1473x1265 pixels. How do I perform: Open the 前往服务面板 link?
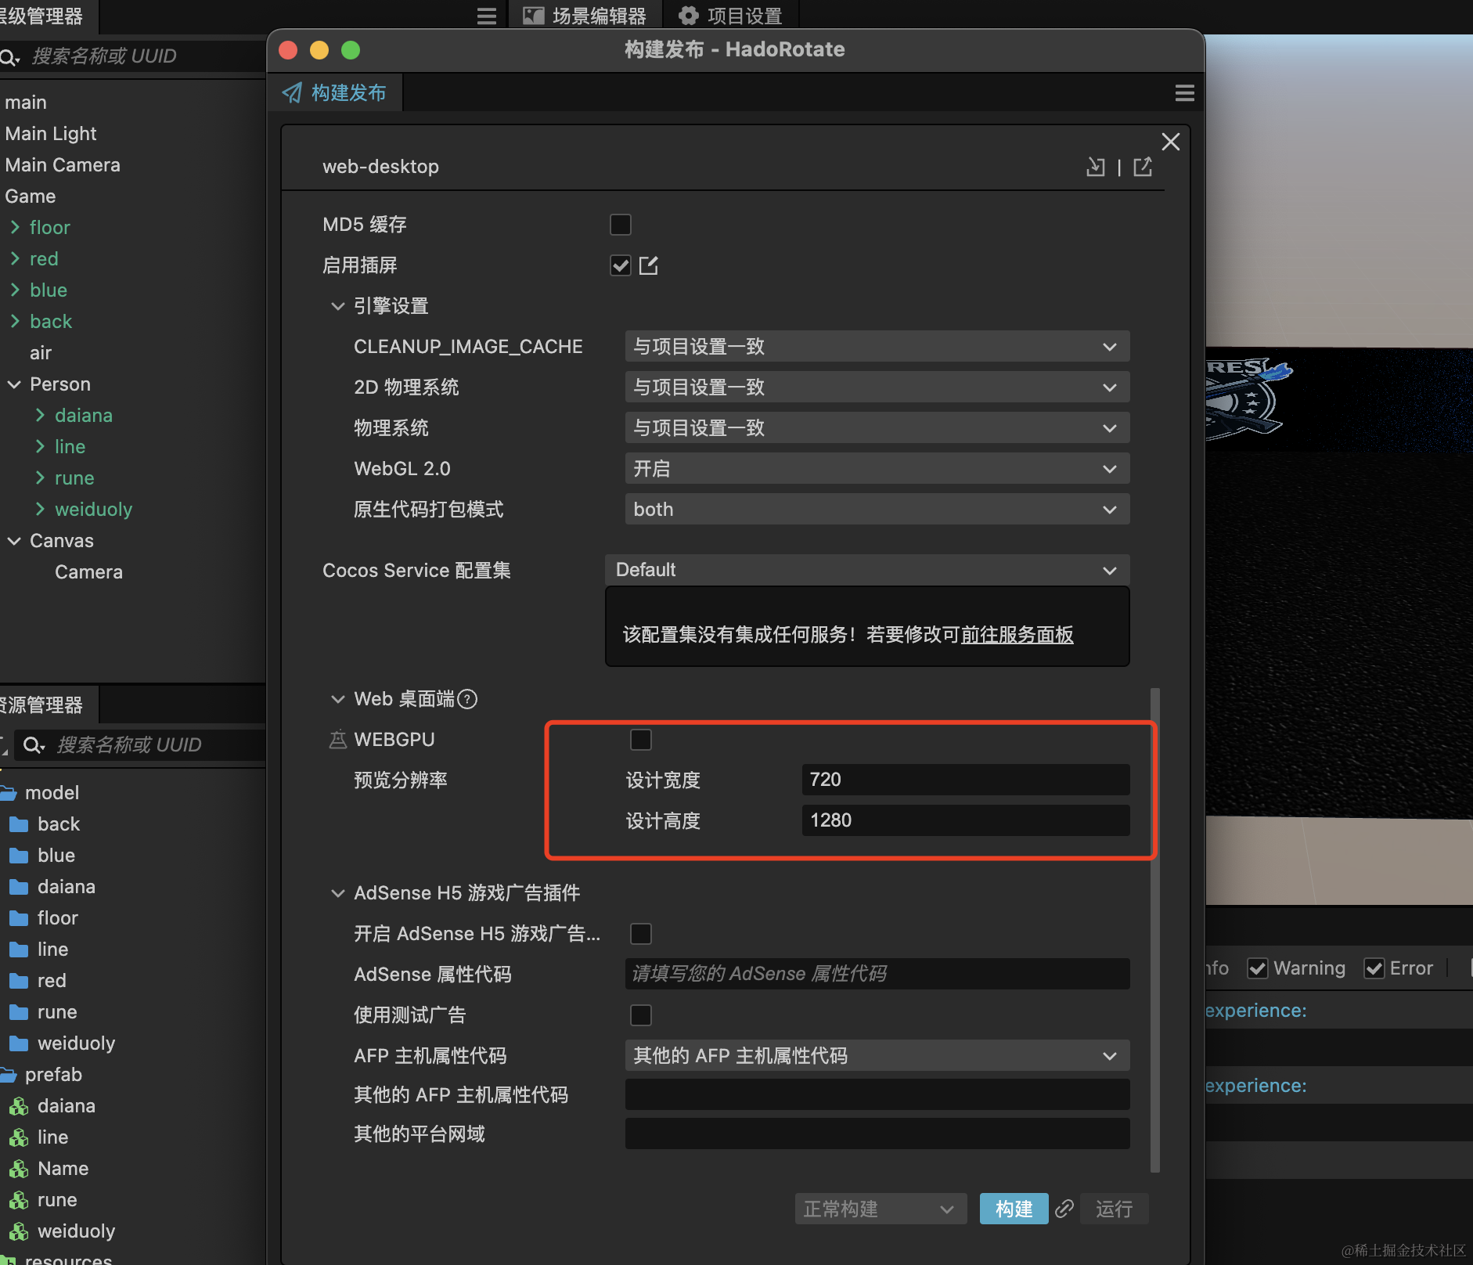click(1017, 634)
